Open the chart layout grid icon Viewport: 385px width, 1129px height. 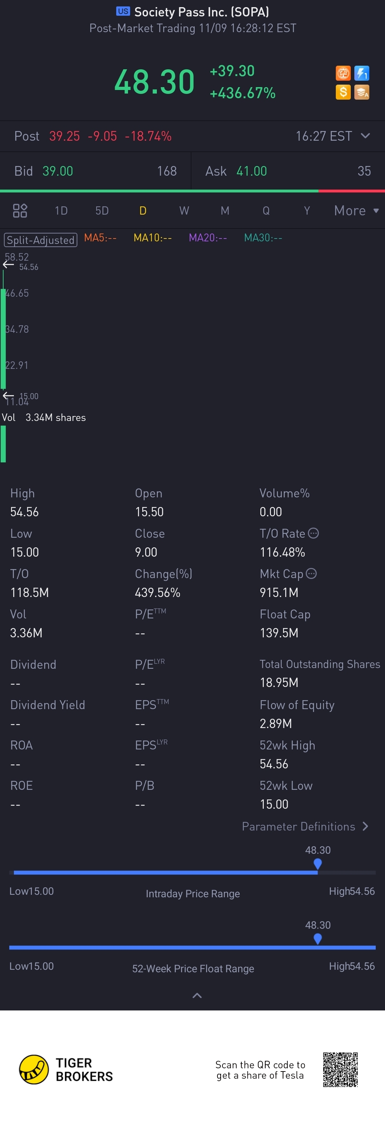pos(20,211)
